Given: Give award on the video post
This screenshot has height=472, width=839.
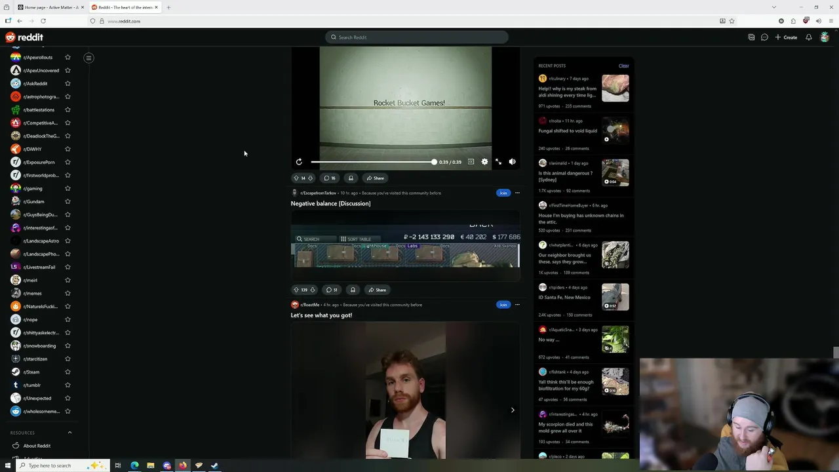Looking at the screenshot, I should pos(351,178).
